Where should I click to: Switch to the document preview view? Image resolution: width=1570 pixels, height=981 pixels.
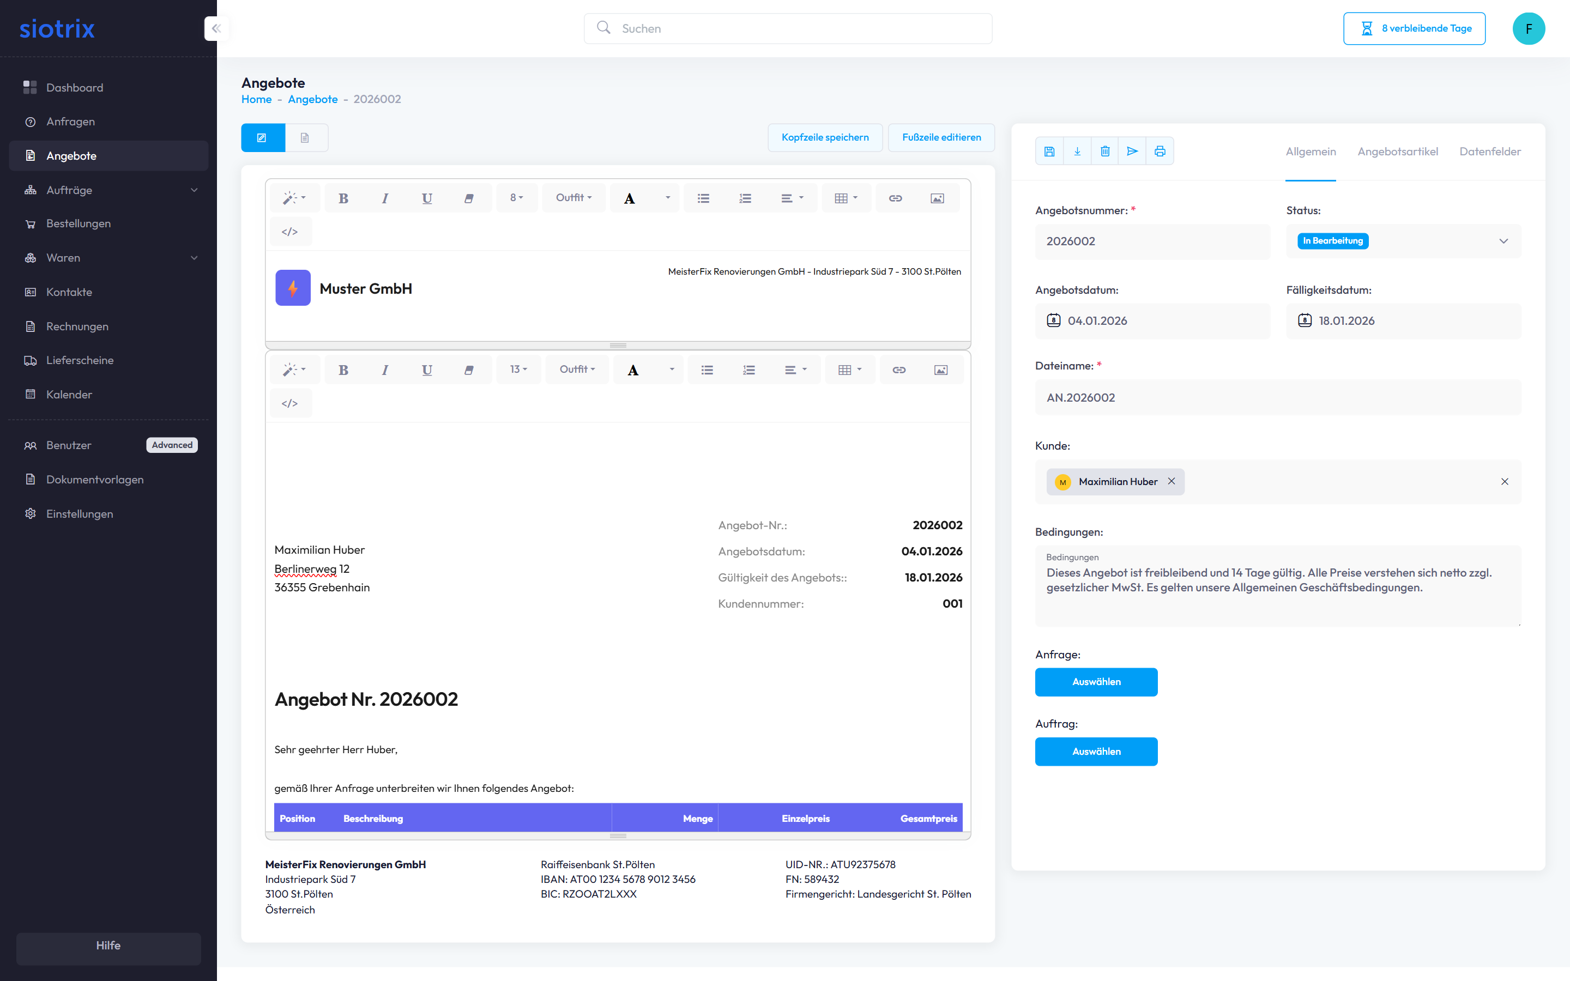(305, 137)
